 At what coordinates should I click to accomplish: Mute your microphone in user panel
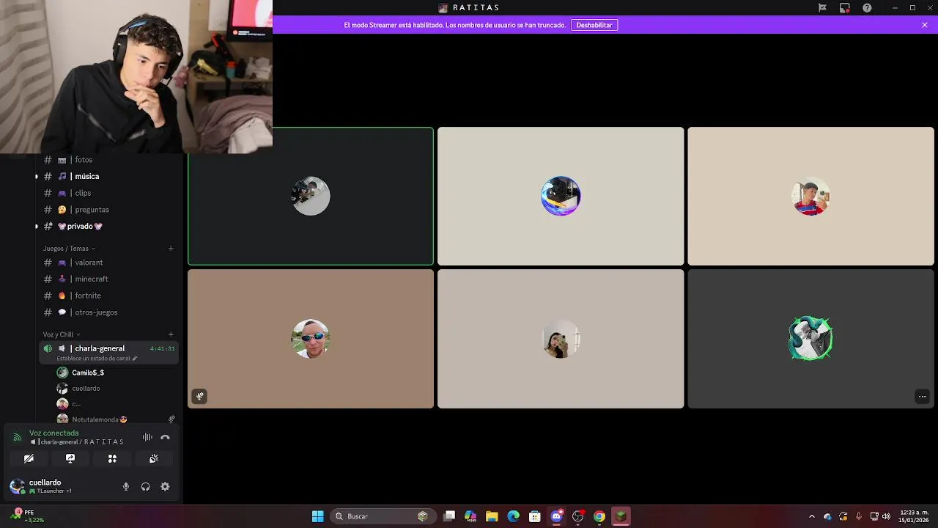point(126,486)
